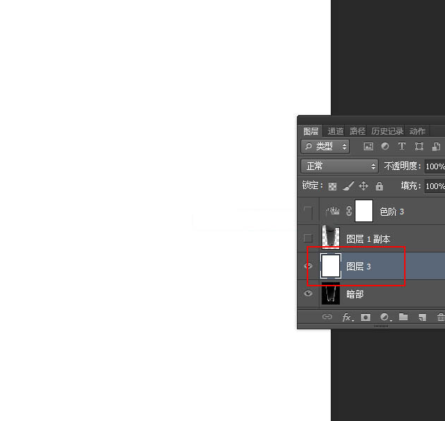445x421 pixels.
Task: Open the 动作 tab
Action: tap(417, 131)
